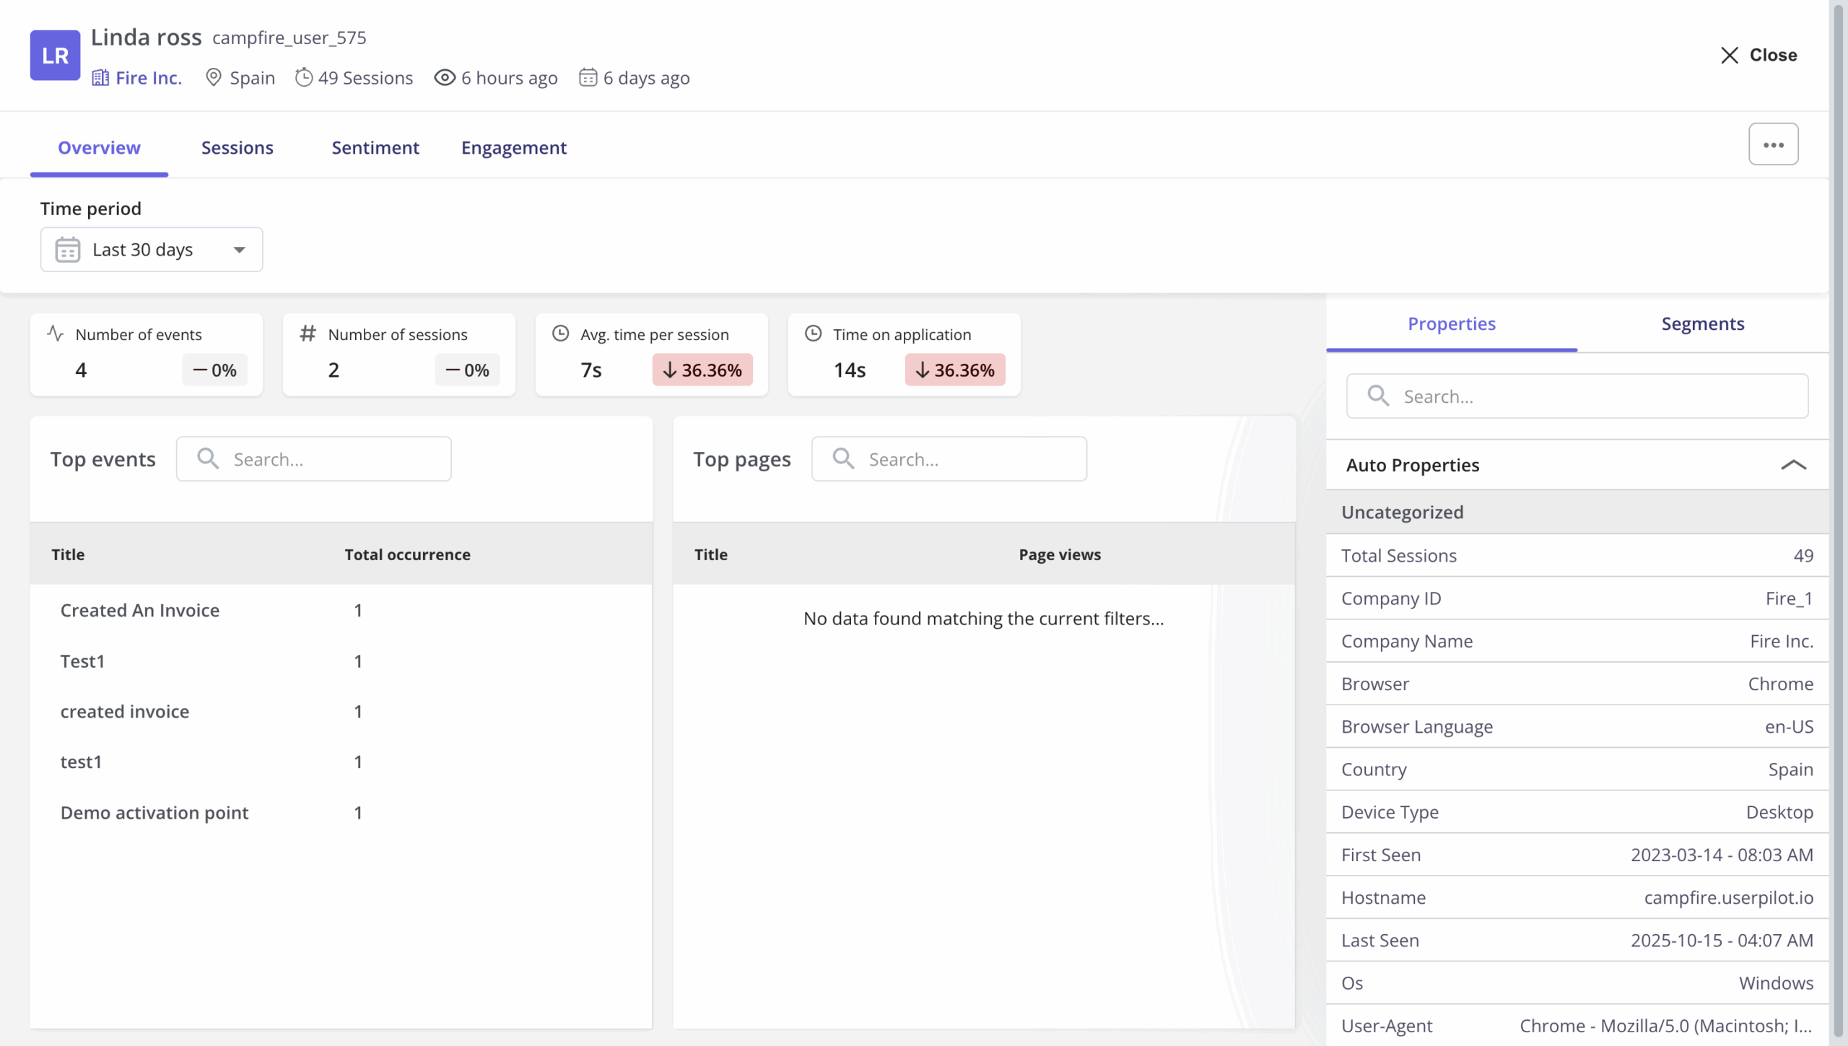Click the search magnifier in Top events panel
Image resolution: width=1848 pixels, height=1046 pixels.
coord(209,458)
